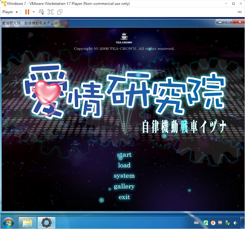Image resolution: width=245 pixels, height=229 pixels.
Task: Select load on the game title menu
Action: point(124,165)
